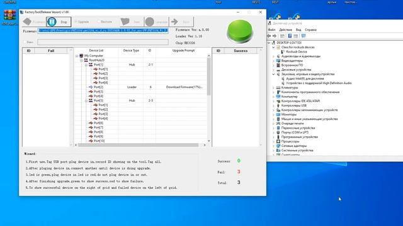Click the Upgrade Prompt column header
The height and width of the screenshot is (226, 403).
(x=183, y=50)
